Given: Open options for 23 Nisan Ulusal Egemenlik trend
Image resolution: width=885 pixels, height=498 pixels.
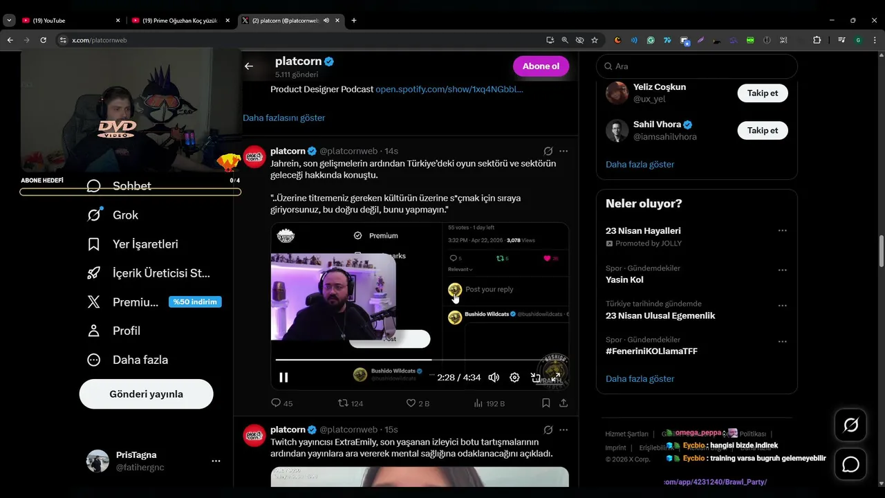Looking at the screenshot, I should pos(782,306).
